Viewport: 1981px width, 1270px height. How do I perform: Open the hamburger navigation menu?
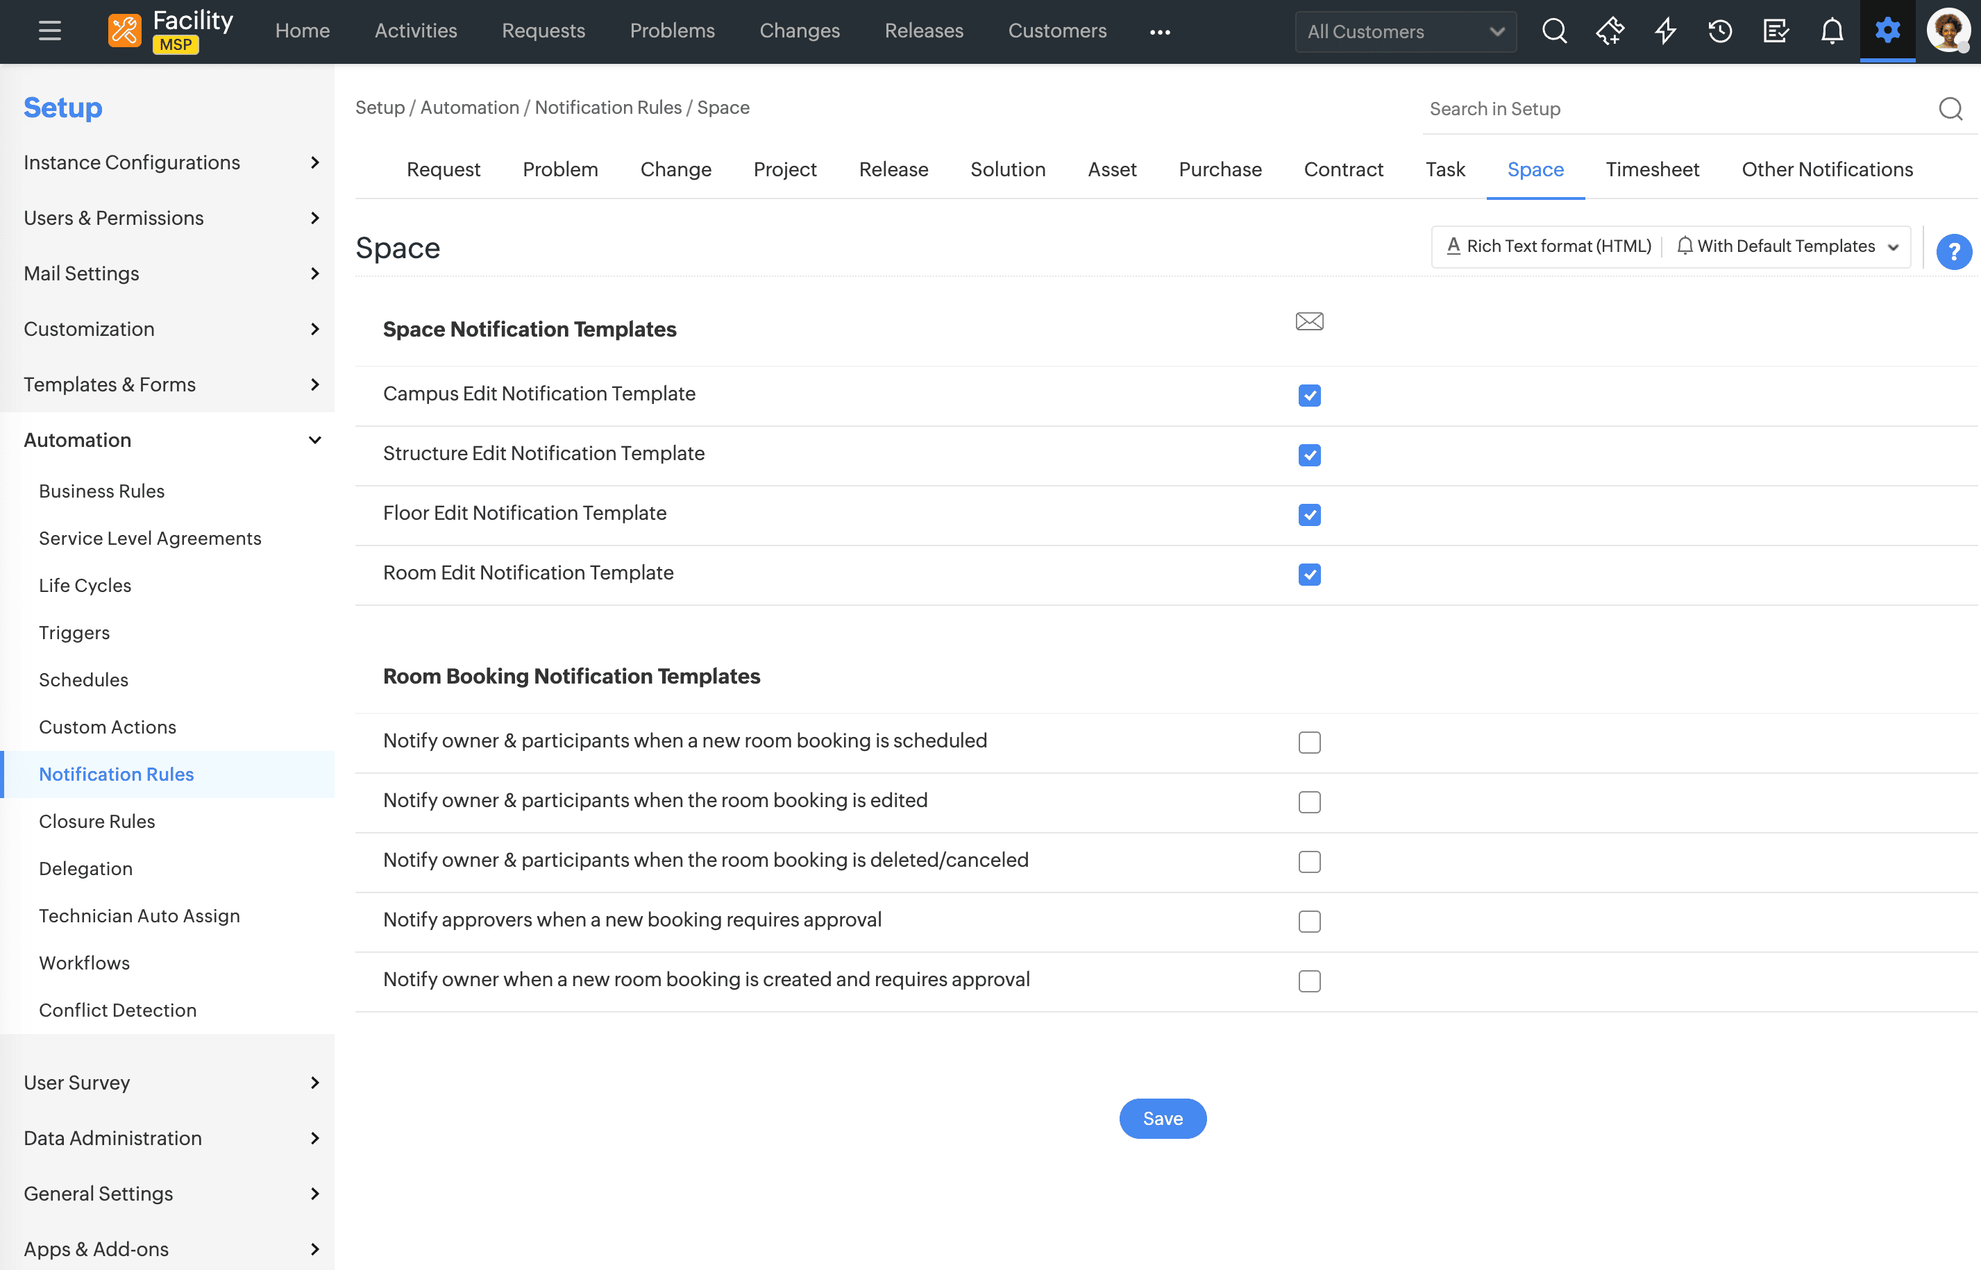pyautogui.click(x=49, y=31)
